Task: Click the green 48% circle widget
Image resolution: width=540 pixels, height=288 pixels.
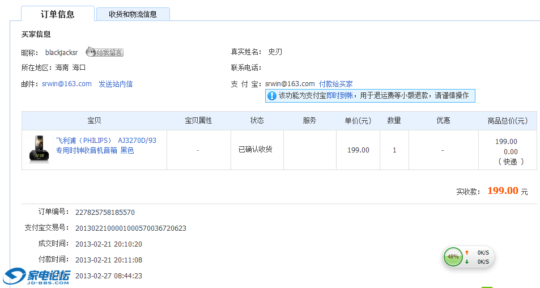Action: click(x=453, y=257)
